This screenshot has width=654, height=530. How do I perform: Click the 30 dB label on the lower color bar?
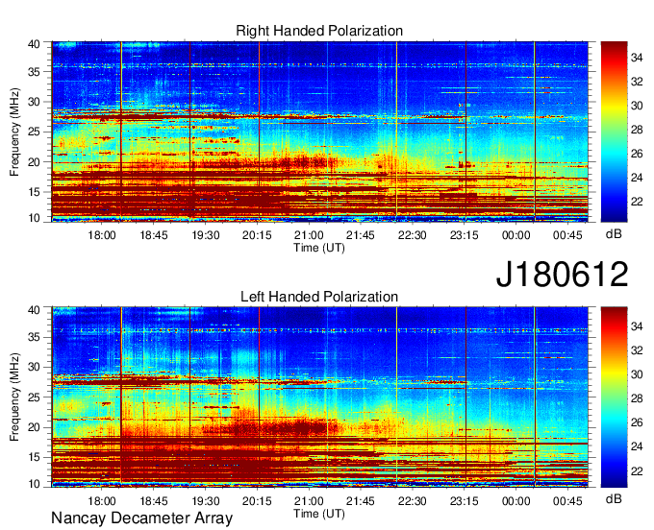click(x=637, y=374)
